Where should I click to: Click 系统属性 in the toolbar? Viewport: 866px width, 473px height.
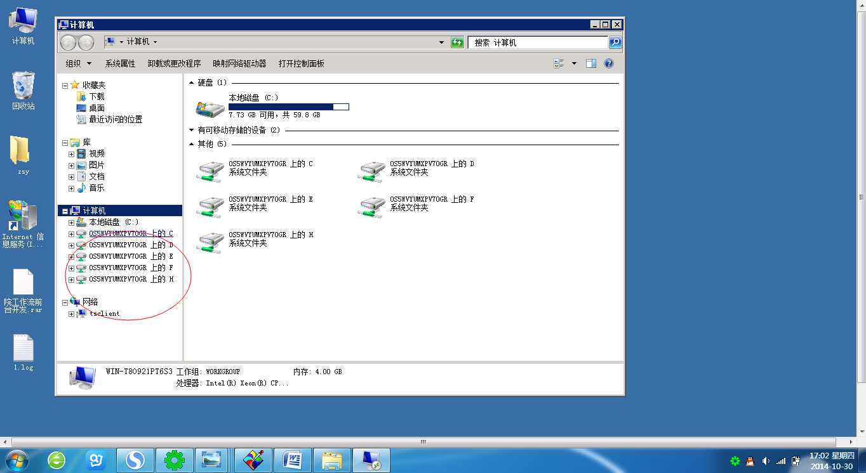pos(120,63)
